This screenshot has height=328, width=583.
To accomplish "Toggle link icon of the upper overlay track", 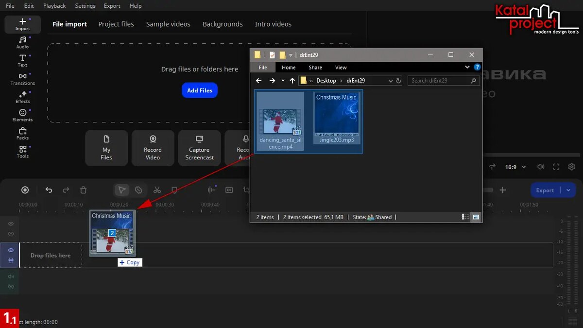I will pos(11,234).
